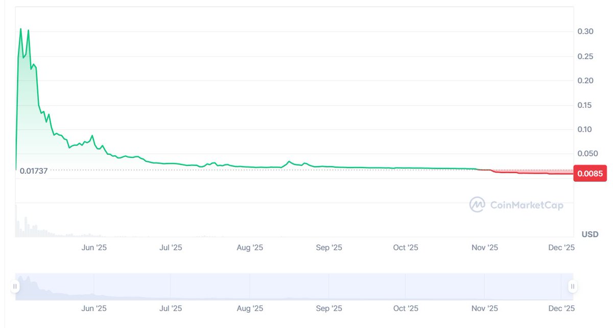This screenshot has height=328, width=613.
Task: Click the 0.30 price axis label
Action: 585,32
